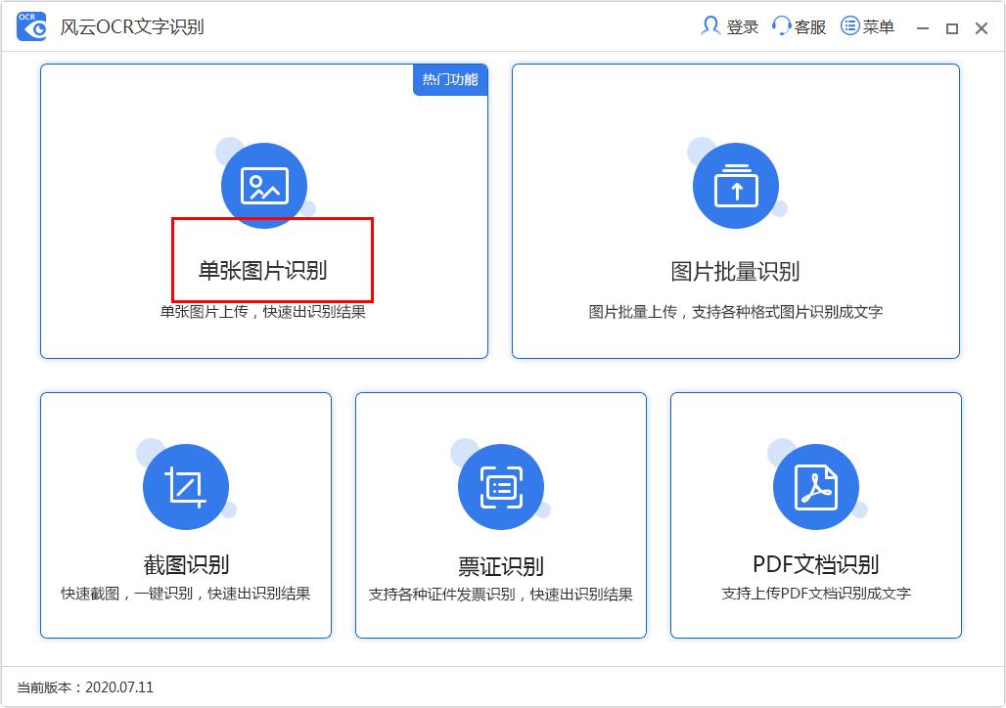This screenshot has height=708, width=1006.
Task: Contact 客服 customer service
Action: click(804, 26)
